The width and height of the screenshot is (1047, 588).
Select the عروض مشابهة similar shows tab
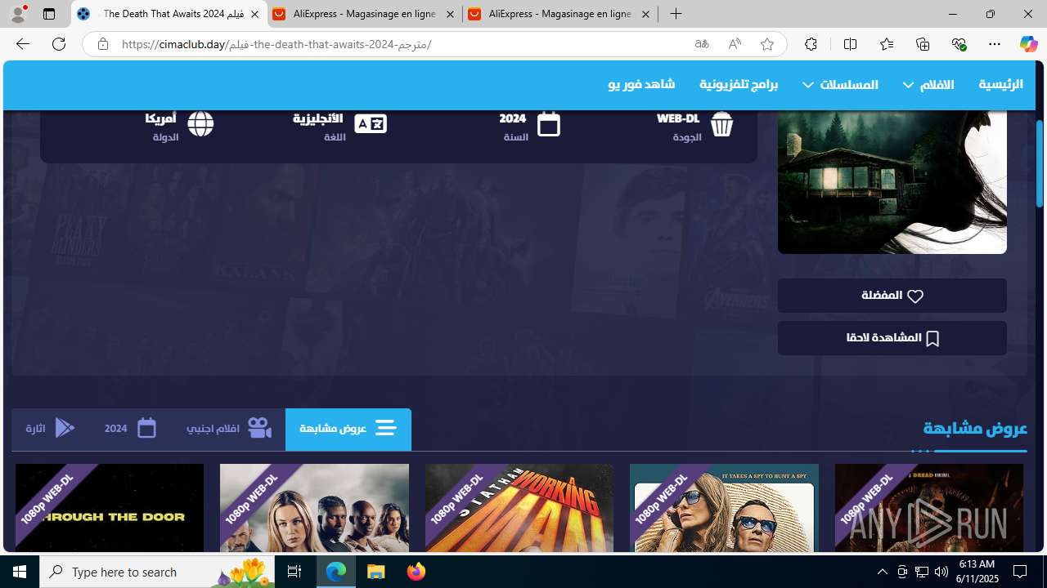pyautogui.click(x=348, y=429)
